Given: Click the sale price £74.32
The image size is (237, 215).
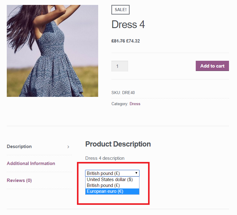Looking at the screenshot, I should 133,41.
